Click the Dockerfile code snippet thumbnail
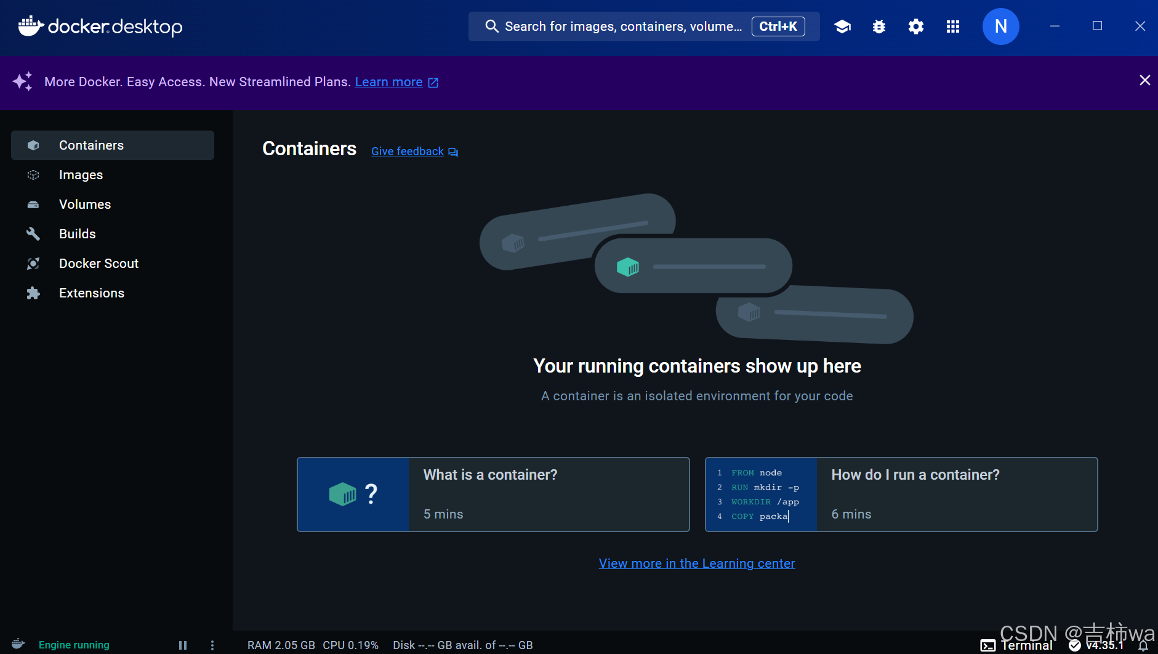This screenshot has width=1158, height=654. click(x=761, y=495)
